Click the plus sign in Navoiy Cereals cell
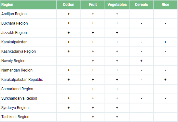 click(141, 61)
